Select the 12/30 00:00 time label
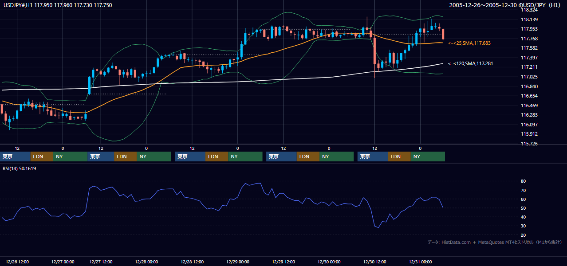567x266 pixels. coord(329,262)
